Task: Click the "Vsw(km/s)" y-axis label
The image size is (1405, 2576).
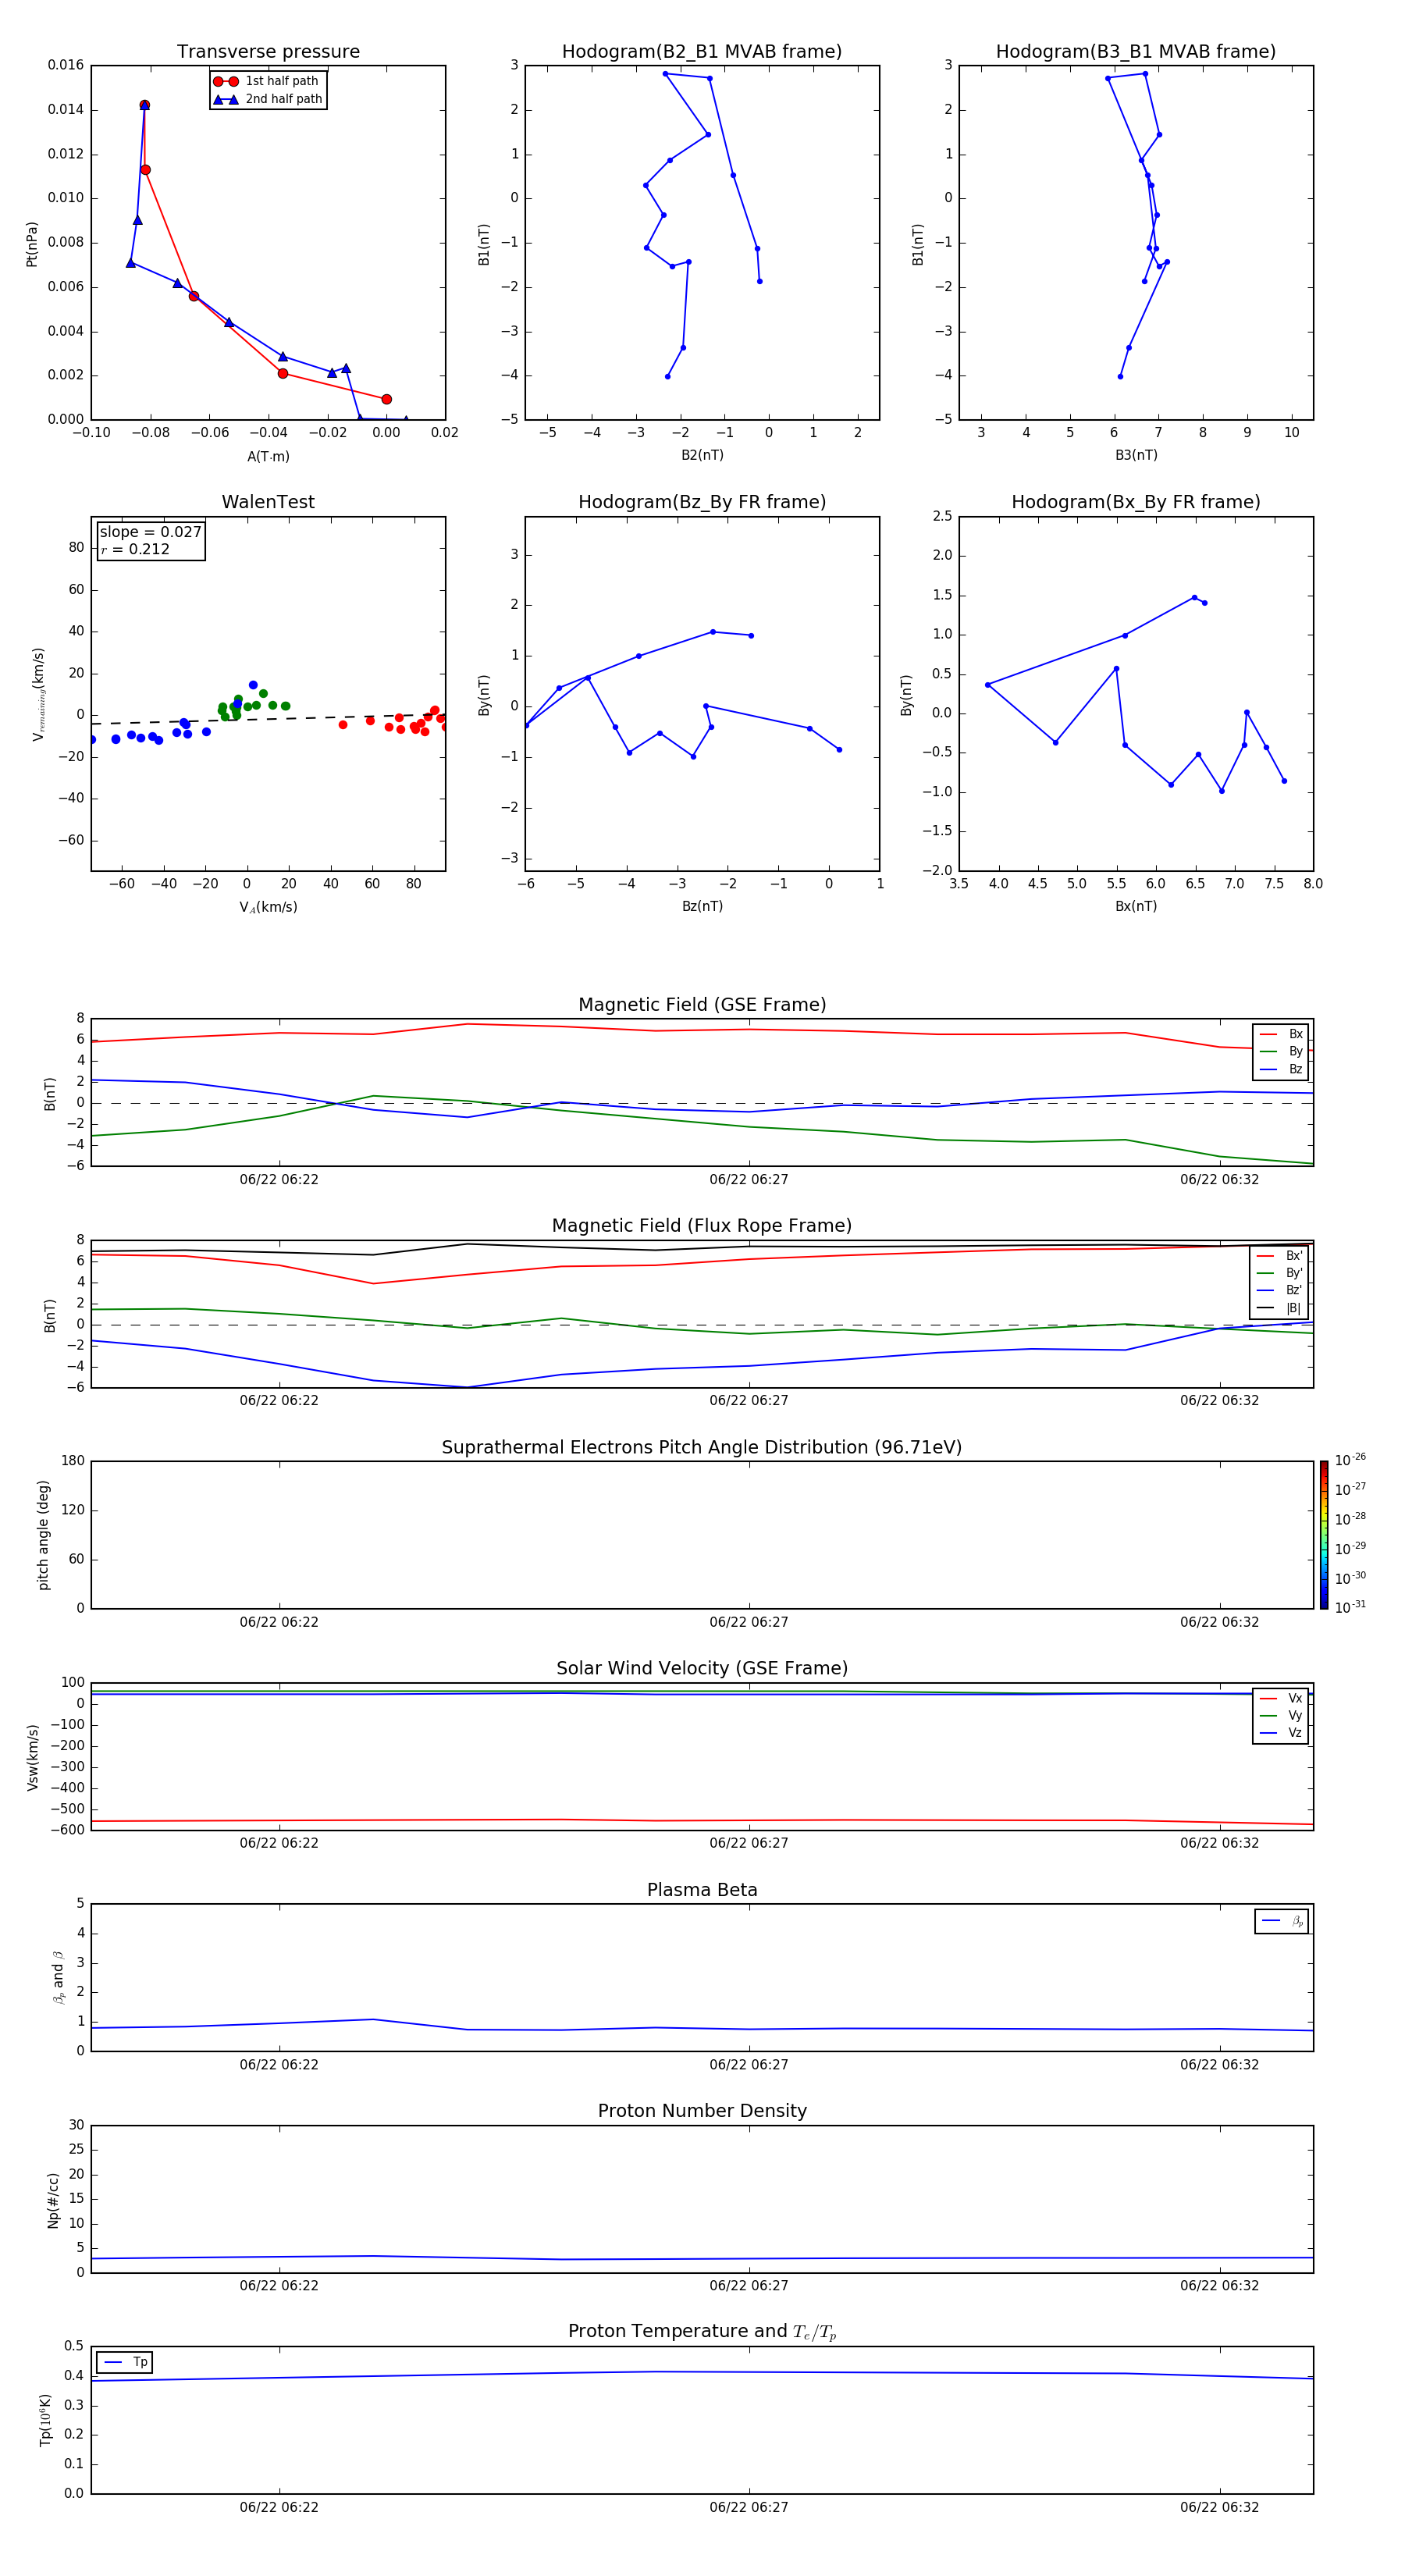Action: pos(32,1757)
